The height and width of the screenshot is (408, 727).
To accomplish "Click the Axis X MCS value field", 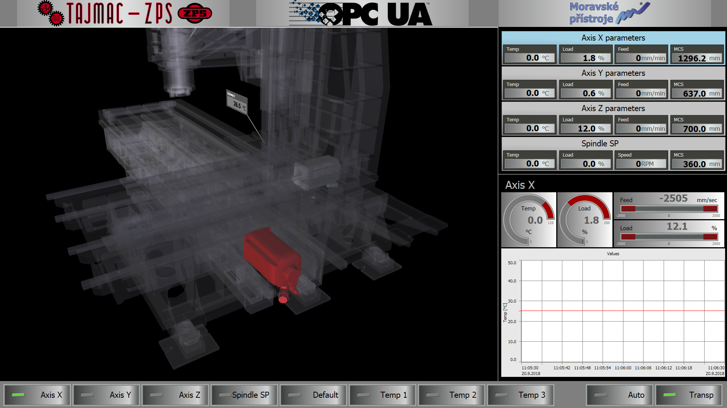I will coord(697,58).
